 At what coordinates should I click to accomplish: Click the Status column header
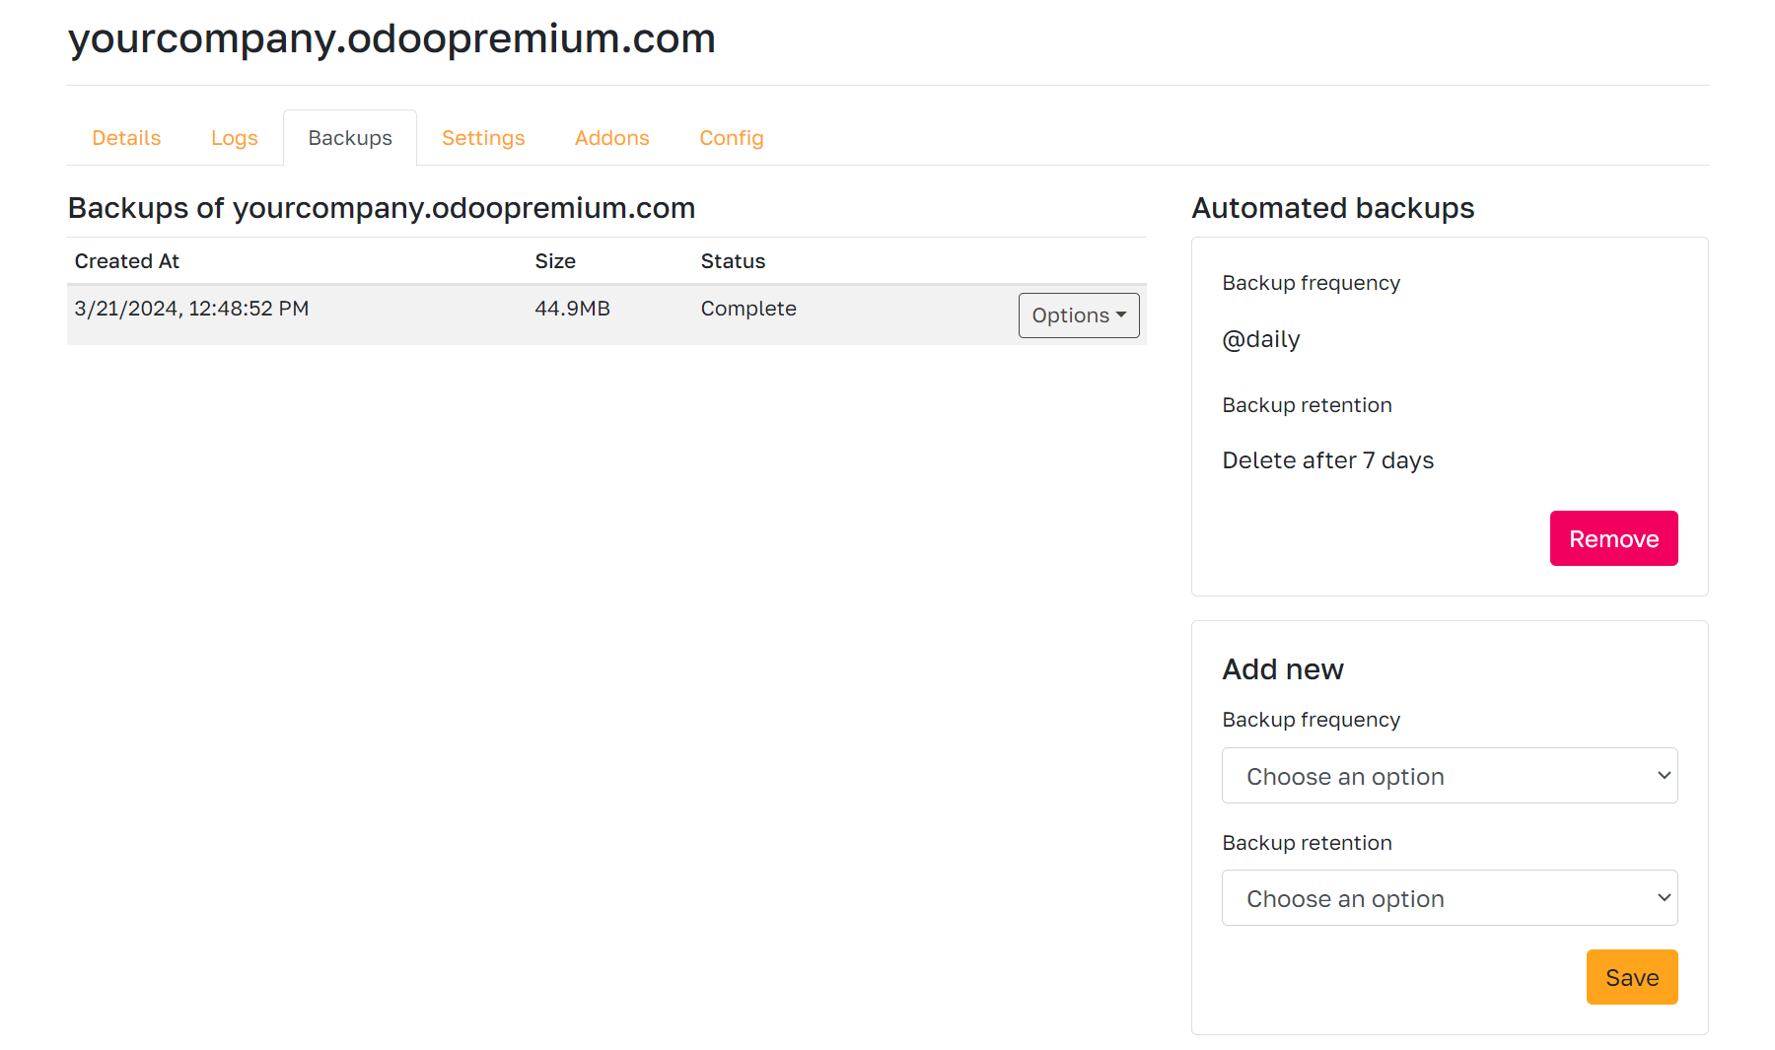(x=733, y=261)
